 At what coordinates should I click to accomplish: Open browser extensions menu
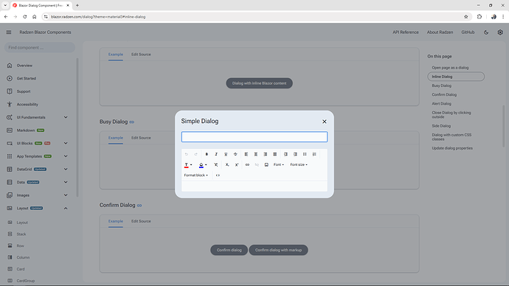coord(479,17)
